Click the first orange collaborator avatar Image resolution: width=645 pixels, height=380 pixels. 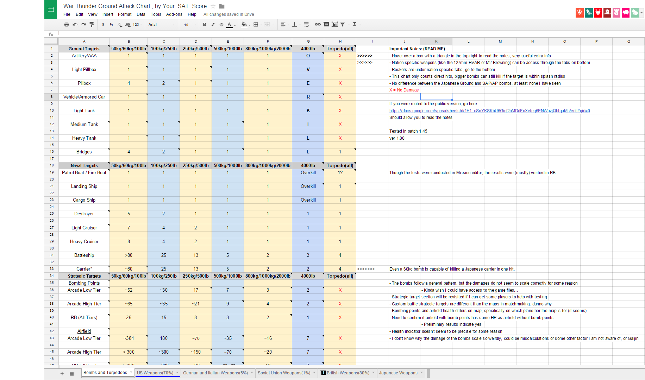580,13
